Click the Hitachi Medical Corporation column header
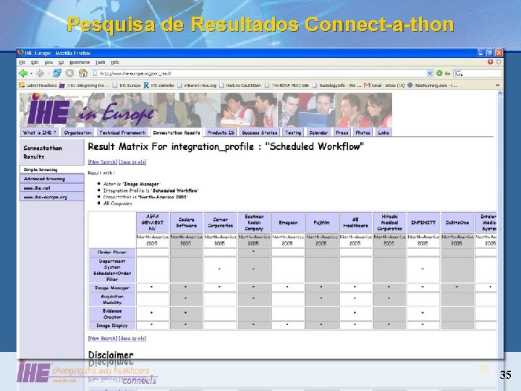Image resolution: width=521 pixels, height=391 pixels. tap(389, 222)
